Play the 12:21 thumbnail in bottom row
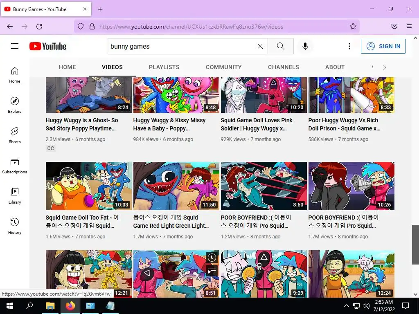 (89, 274)
